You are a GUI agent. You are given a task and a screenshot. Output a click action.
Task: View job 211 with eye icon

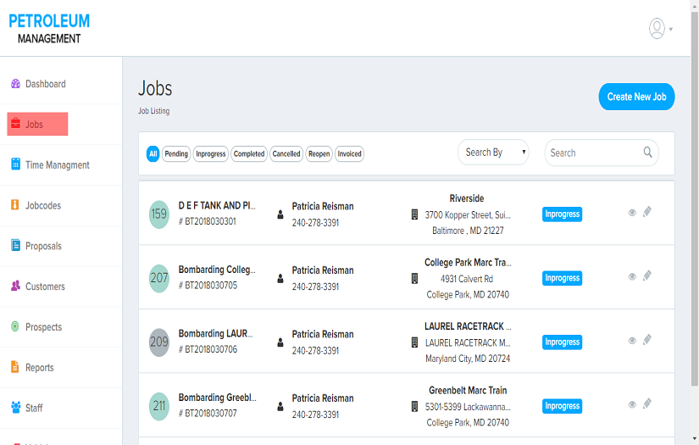[632, 404]
